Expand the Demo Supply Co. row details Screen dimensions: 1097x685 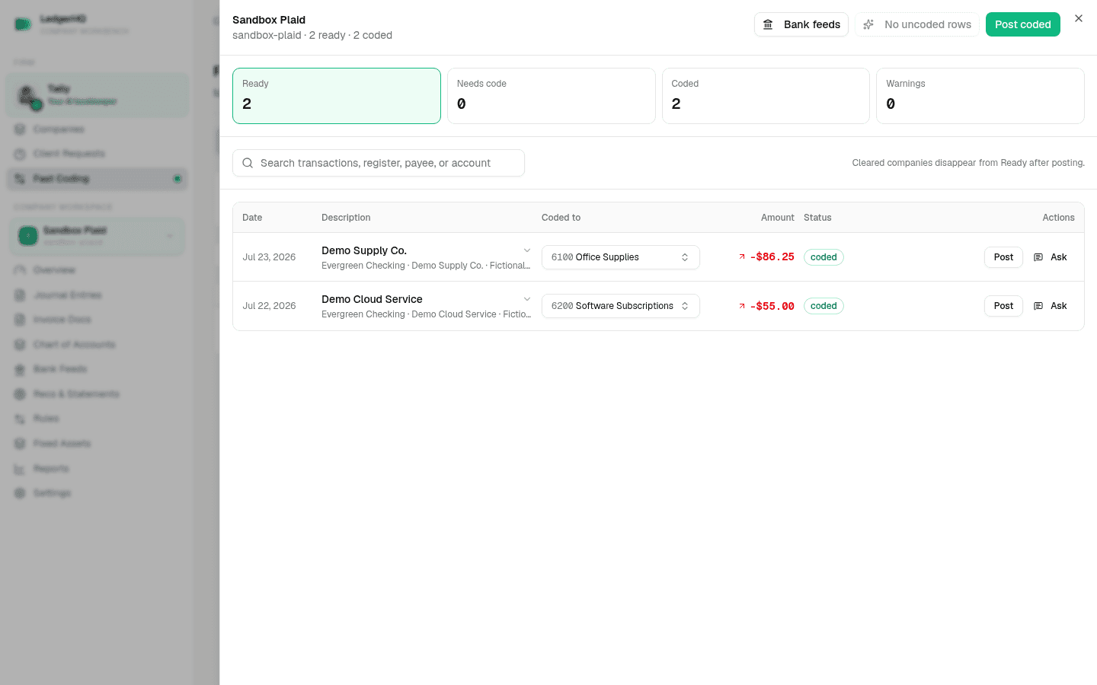[x=527, y=250]
